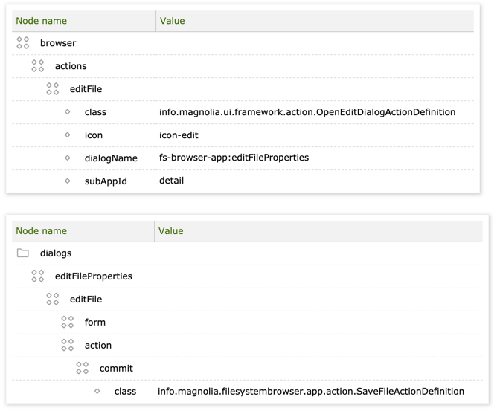Click the fs-browser-app:editFileProperties value
Viewport: 497px width, 411px height.
pos(234,158)
